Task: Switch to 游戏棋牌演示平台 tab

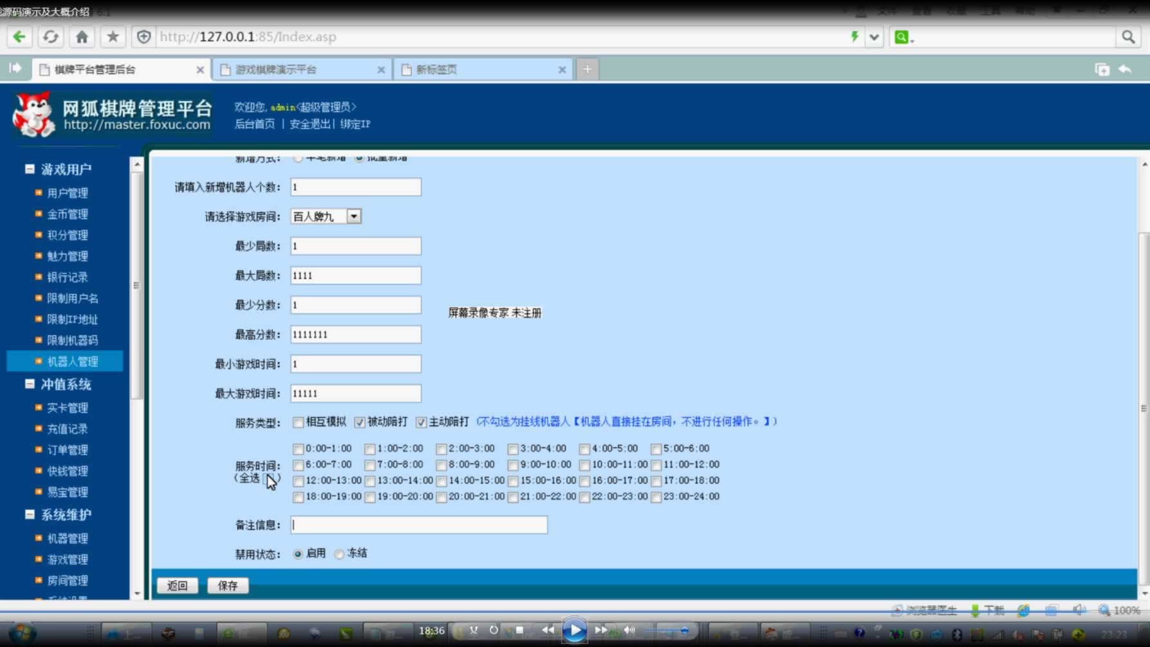Action: (x=276, y=70)
